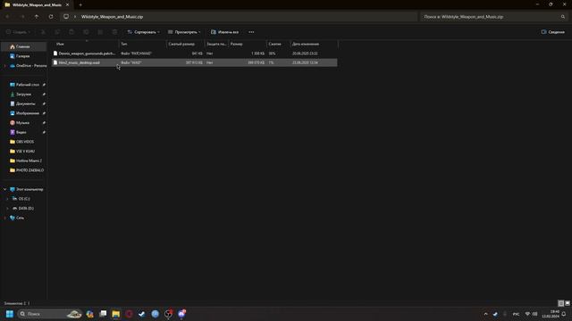This screenshot has height=321, width=572.
Task: Open the notification bell in the tray
Action: (564, 314)
